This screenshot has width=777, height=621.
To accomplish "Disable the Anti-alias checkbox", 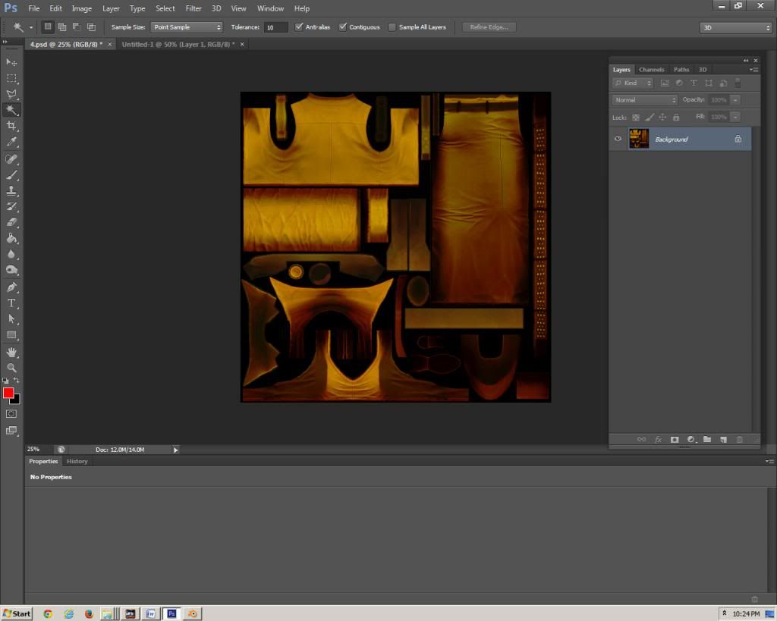I will (x=299, y=27).
